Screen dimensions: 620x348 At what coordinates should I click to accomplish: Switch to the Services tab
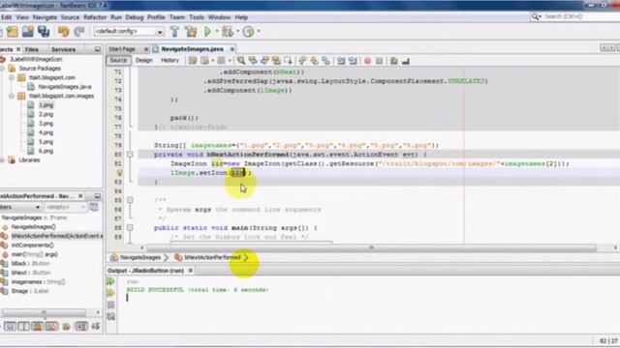(63, 49)
